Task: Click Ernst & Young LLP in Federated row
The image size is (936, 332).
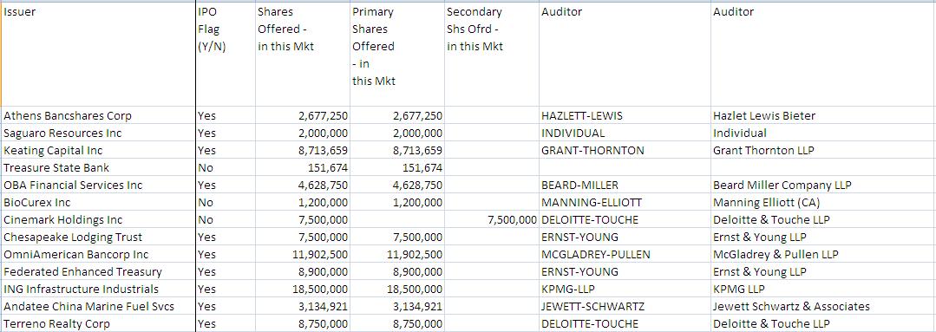Action: tap(823, 271)
